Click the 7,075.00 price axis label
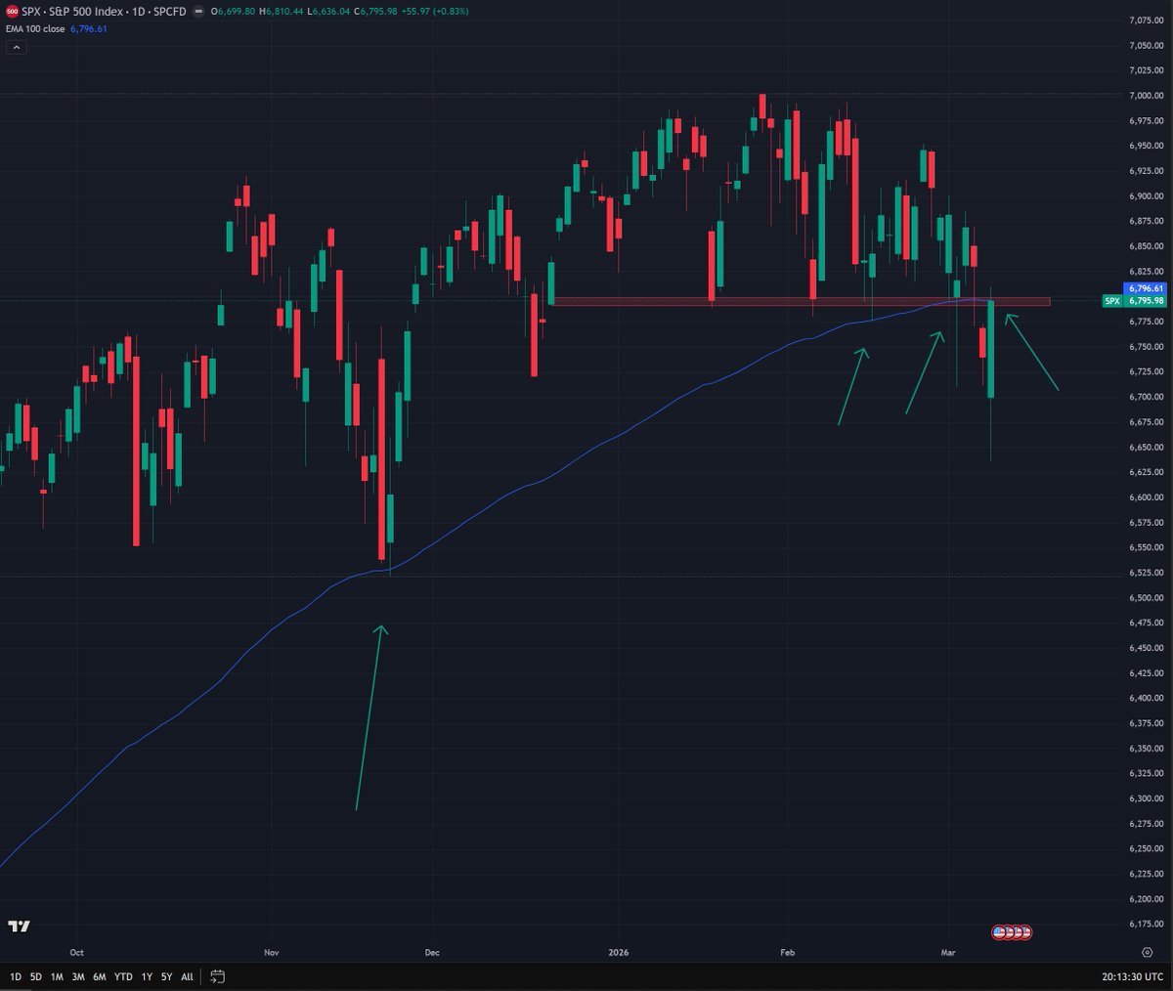This screenshot has height=991, width=1173. tap(1146, 21)
